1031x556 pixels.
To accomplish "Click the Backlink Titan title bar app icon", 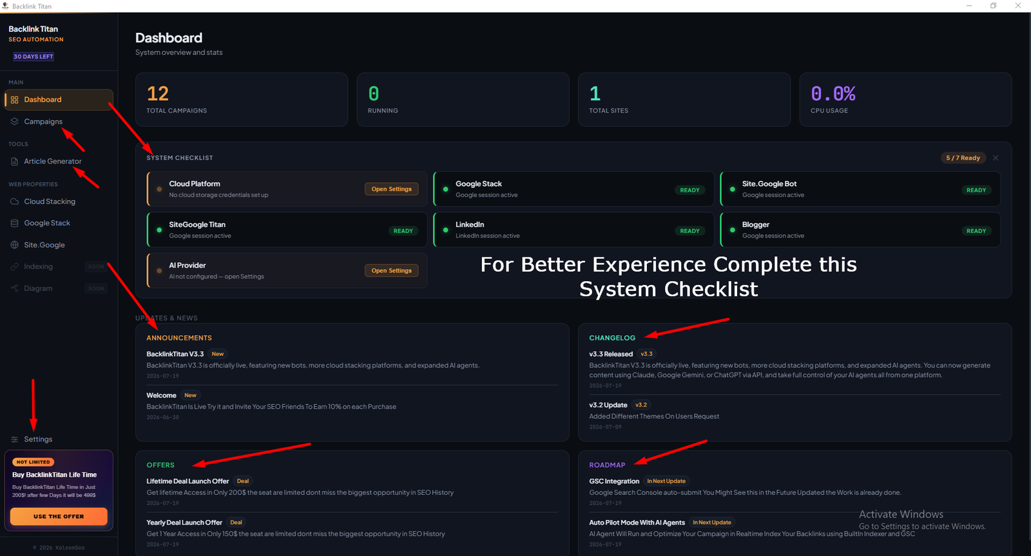I will pos(6,6).
